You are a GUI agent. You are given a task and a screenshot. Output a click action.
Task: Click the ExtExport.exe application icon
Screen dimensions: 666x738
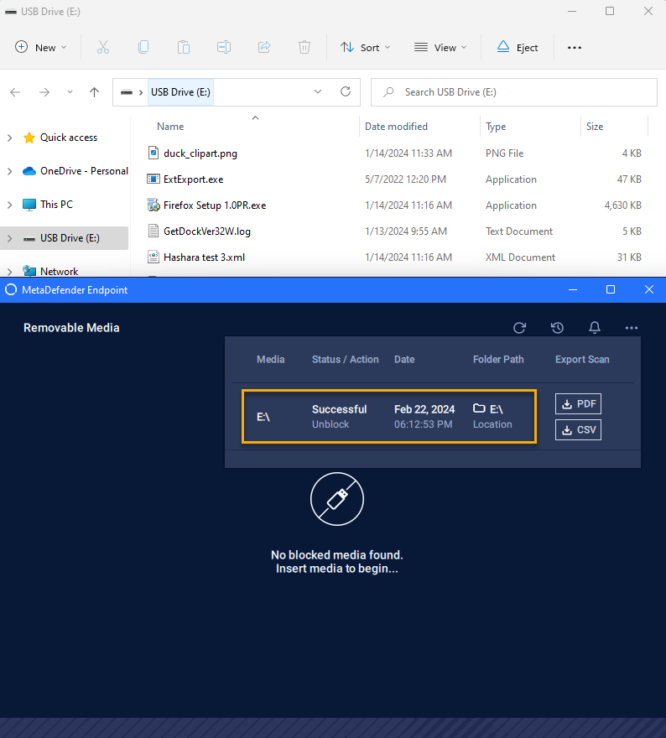(x=153, y=179)
